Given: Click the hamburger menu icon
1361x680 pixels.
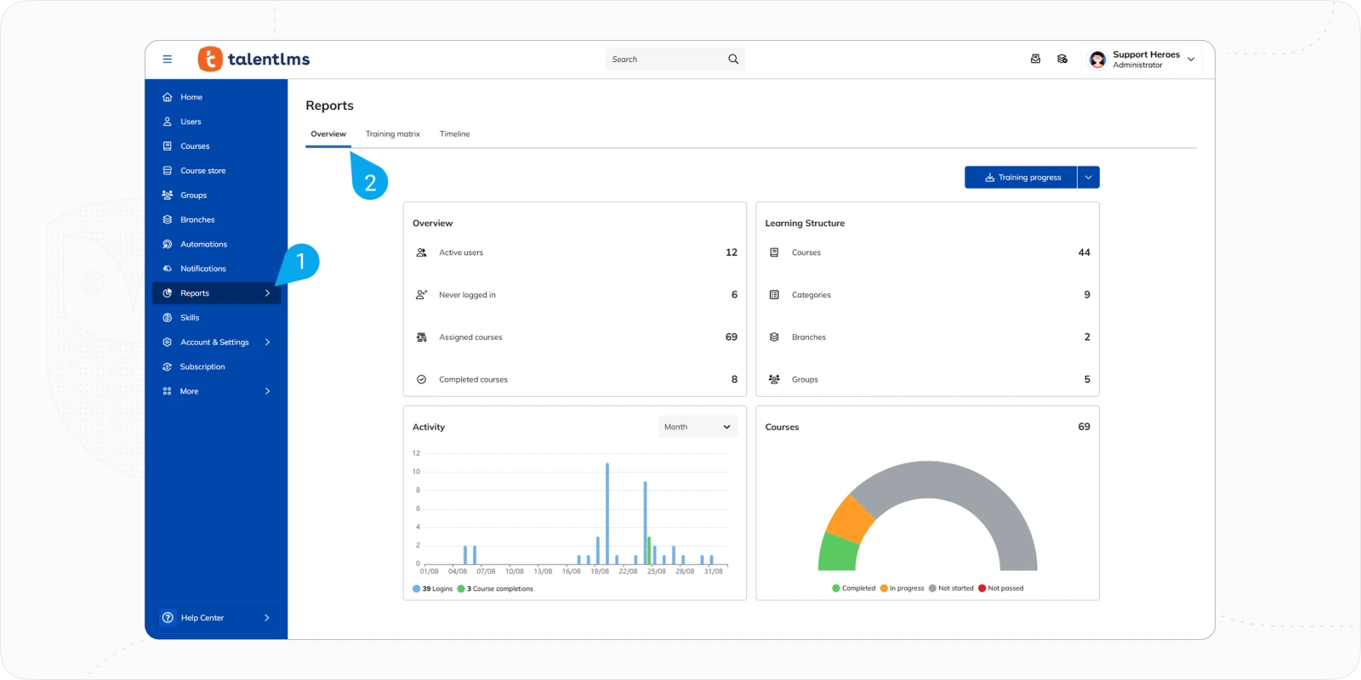Looking at the screenshot, I should point(168,59).
